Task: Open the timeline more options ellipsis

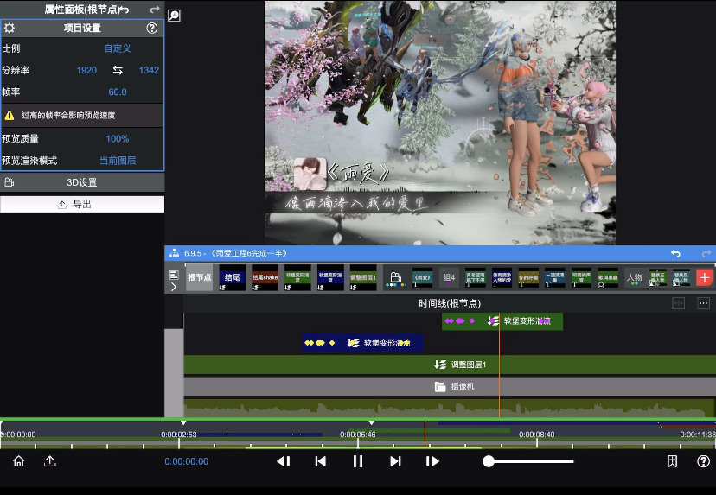Action: tap(703, 303)
